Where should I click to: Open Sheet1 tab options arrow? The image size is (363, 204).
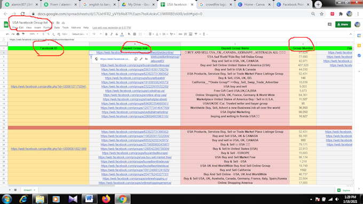click(35, 190)
